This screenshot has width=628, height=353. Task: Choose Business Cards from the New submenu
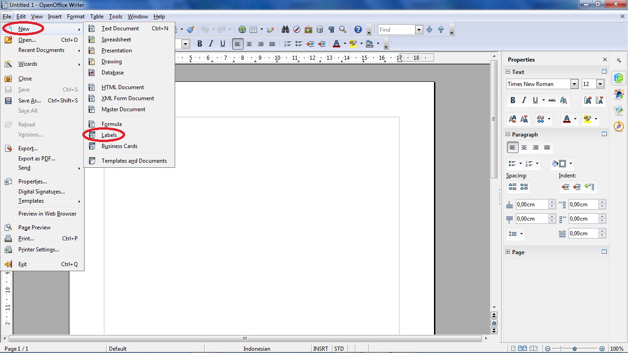(x=129, y=146)
